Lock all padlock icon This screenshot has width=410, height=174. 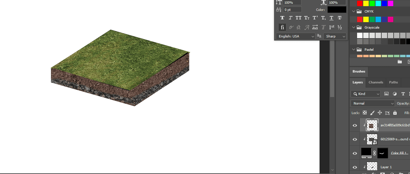(x=395, y=113)
